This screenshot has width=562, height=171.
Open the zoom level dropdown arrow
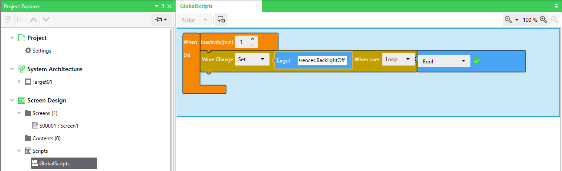click(517, 20)
